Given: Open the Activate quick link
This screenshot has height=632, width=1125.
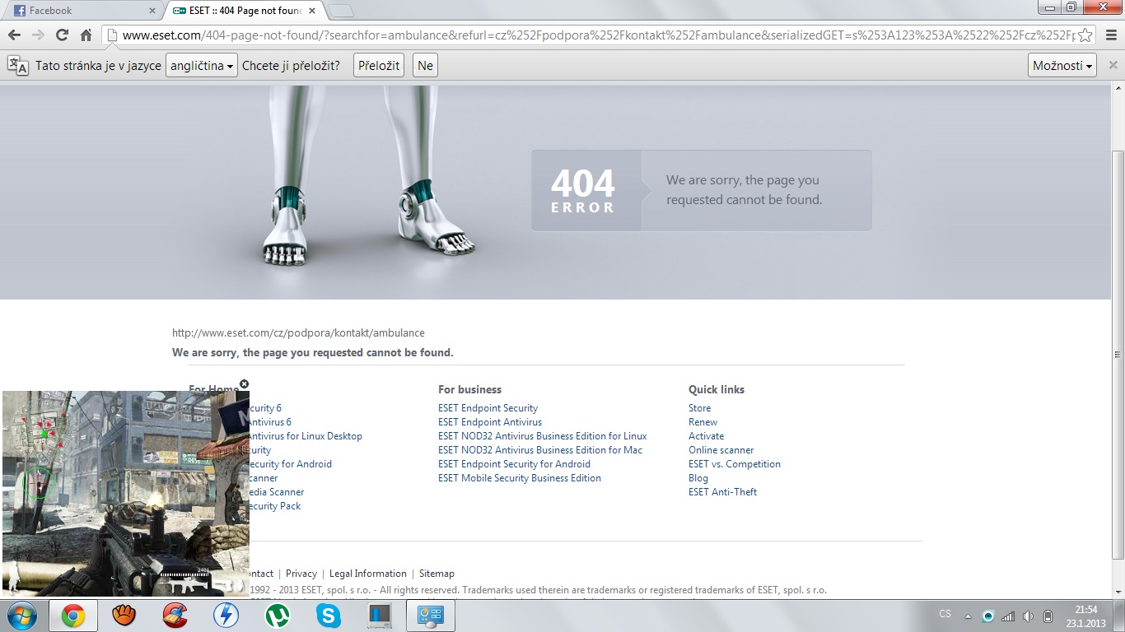Looking at the screenshot, I should point(707,436).
